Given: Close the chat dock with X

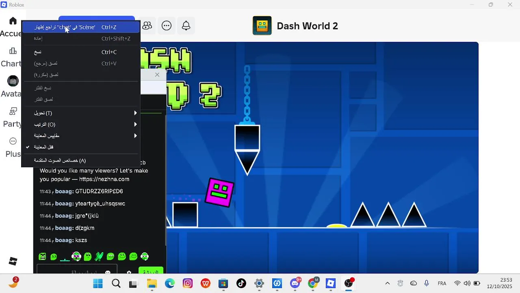Looking at the screenshot, I should [157, 75].
